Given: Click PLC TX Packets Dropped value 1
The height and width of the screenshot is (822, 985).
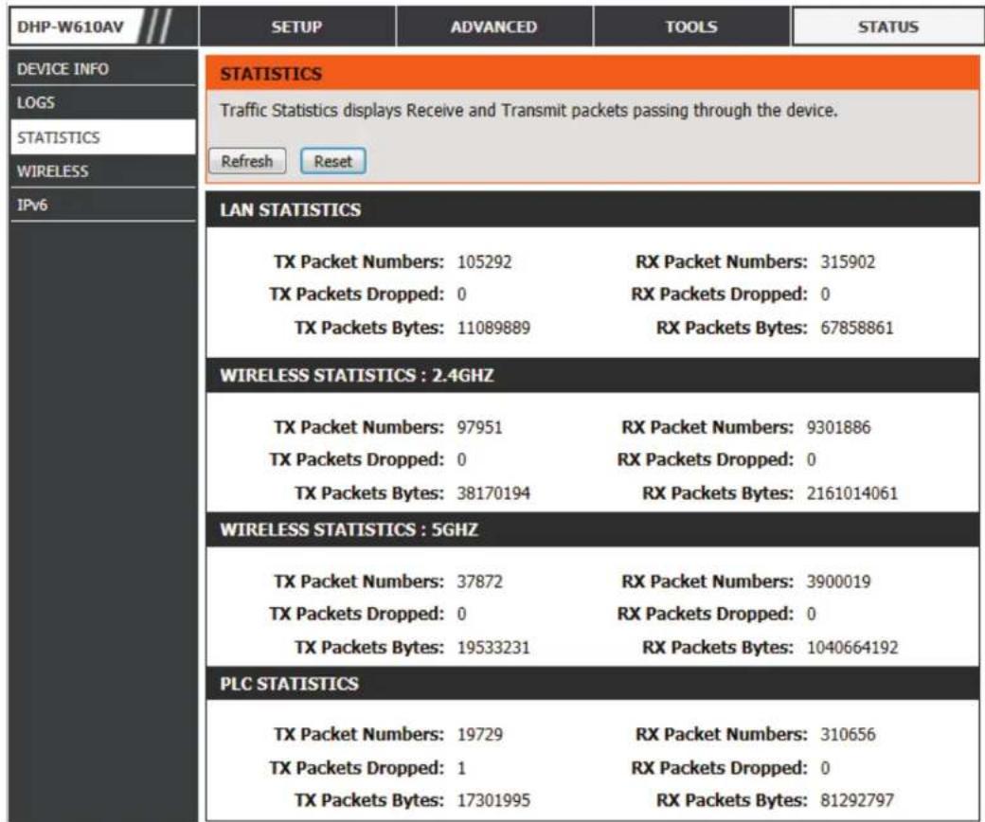Looking at the screenshot, I should tap(462, 768).
